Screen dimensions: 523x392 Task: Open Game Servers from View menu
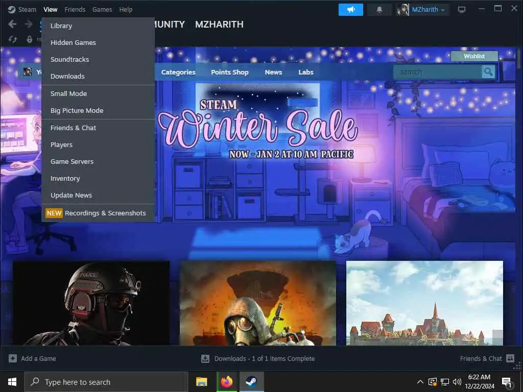(98, 161)
